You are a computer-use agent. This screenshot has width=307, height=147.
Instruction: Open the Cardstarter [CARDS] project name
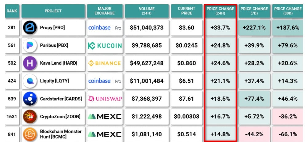pyautogui.click(x=61, y=99)
